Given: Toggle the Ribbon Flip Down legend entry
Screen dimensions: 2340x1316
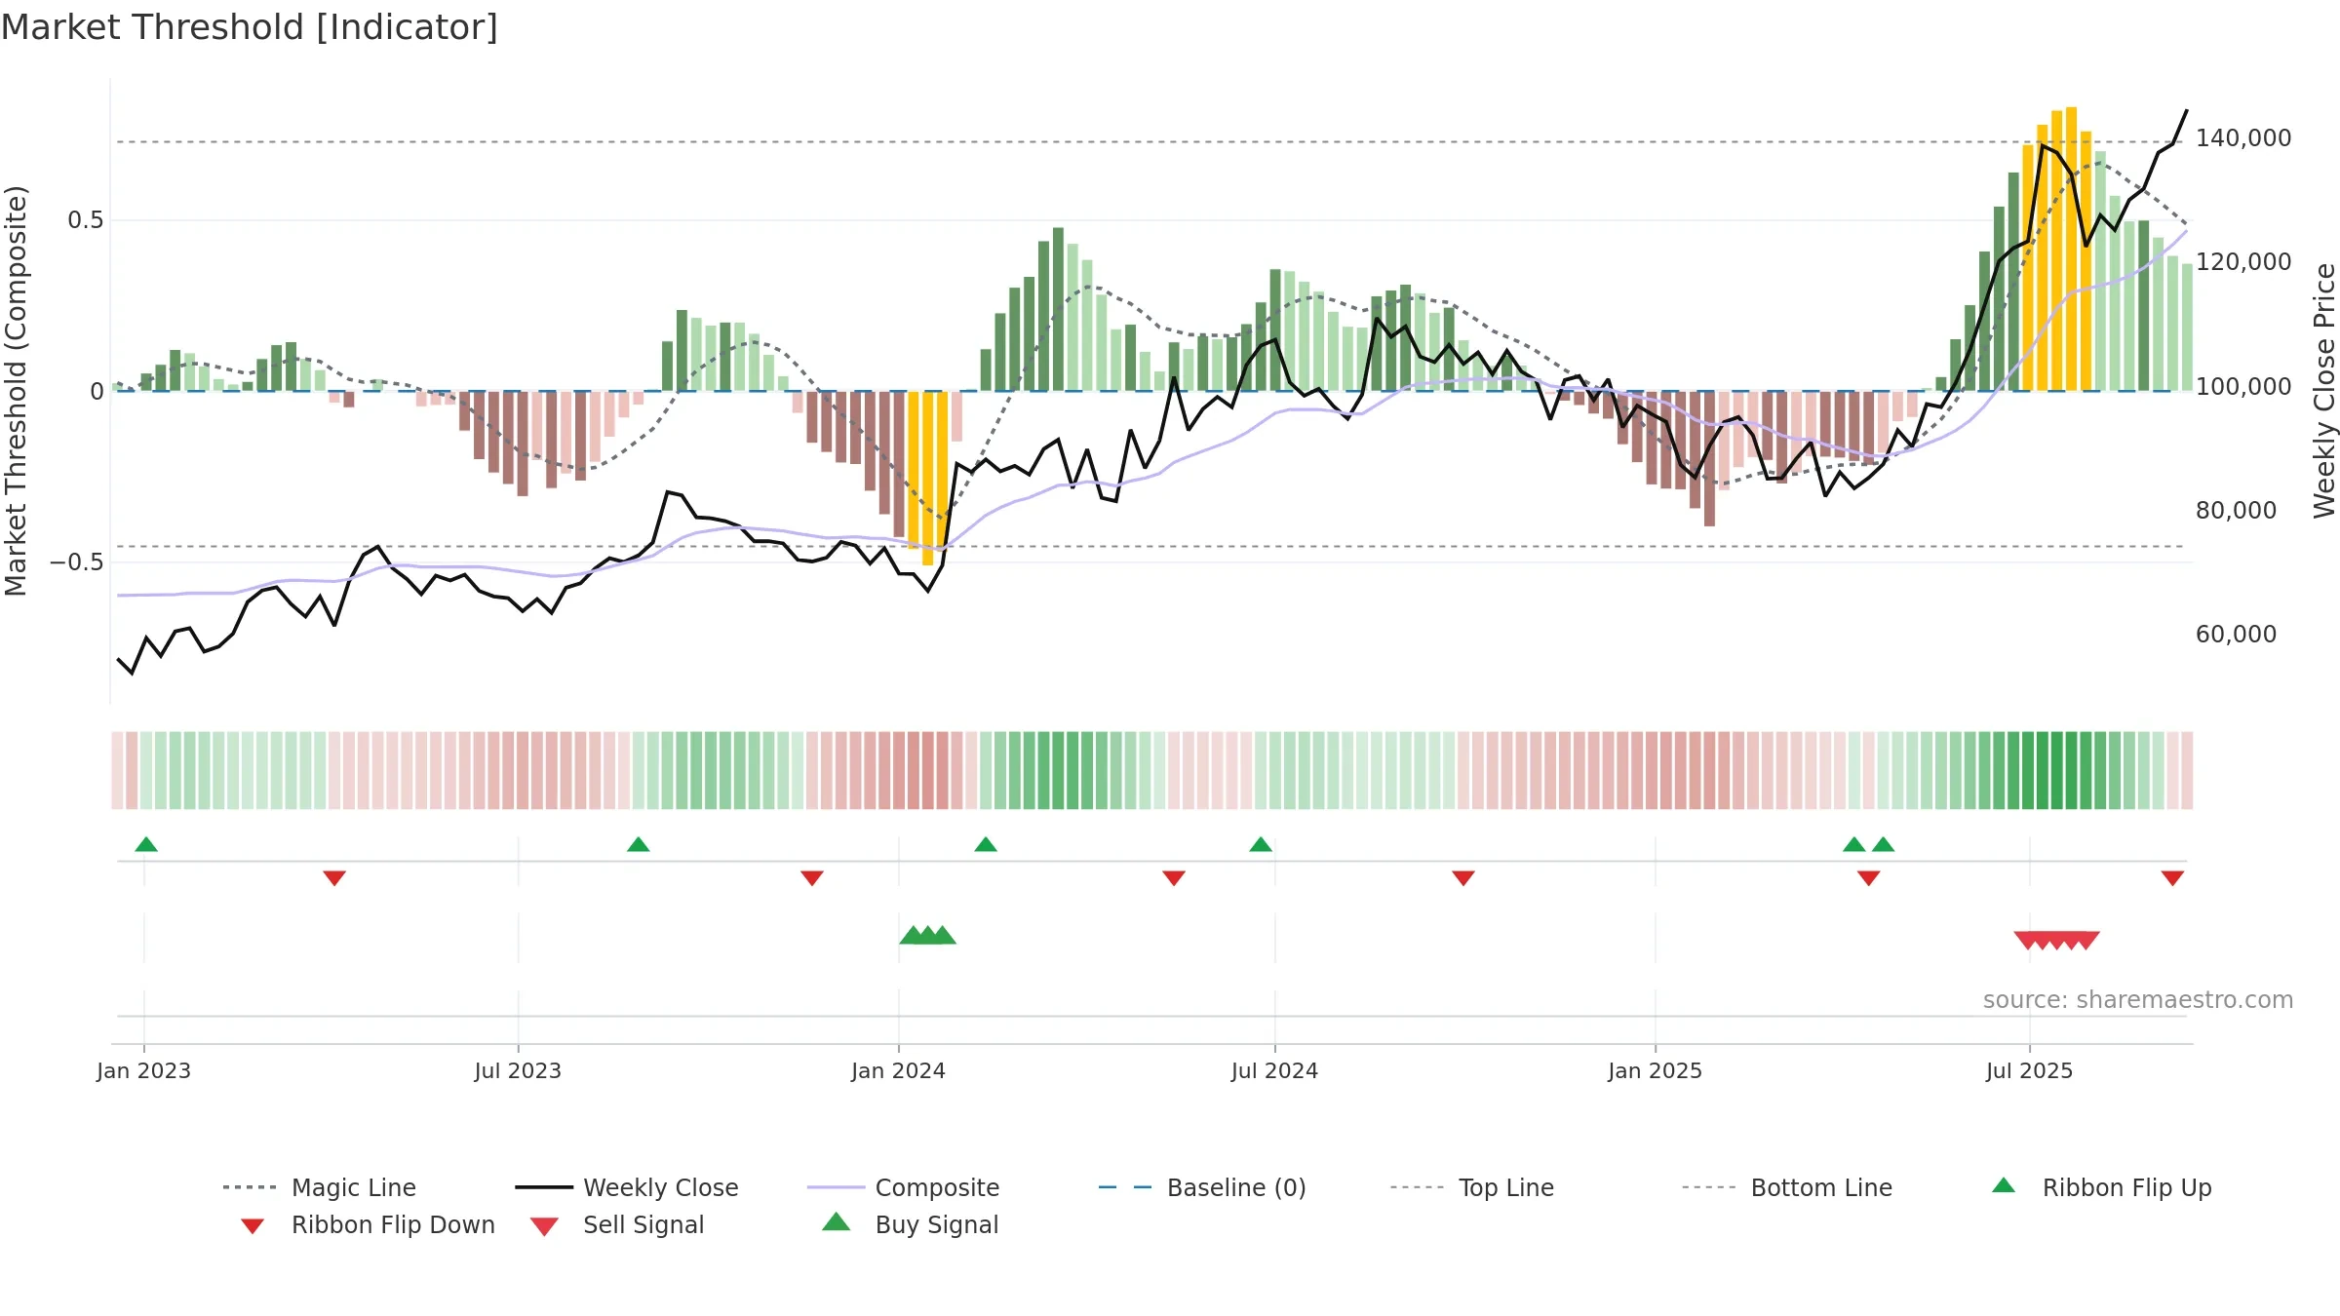Looking at the screenshot, I should click(x=368, y=1224).
